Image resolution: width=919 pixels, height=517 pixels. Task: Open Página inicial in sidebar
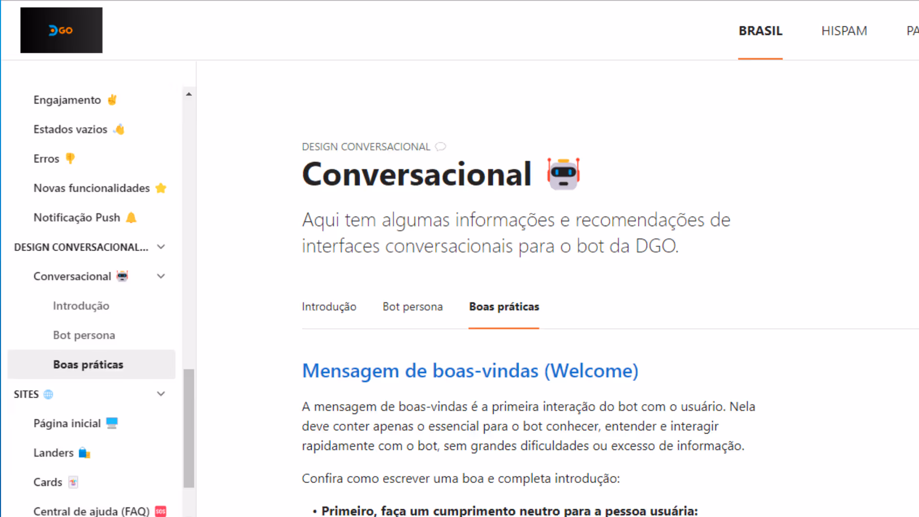67,424
